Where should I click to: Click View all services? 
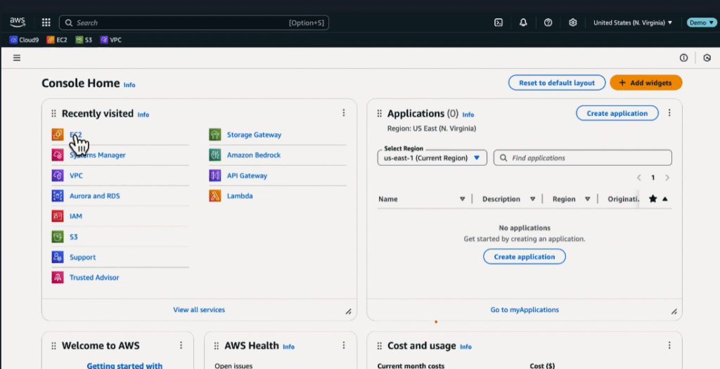(199, 310)
